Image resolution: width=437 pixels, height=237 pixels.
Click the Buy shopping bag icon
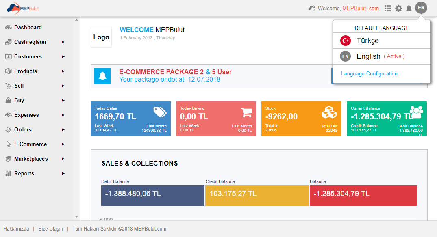point(9,100)
